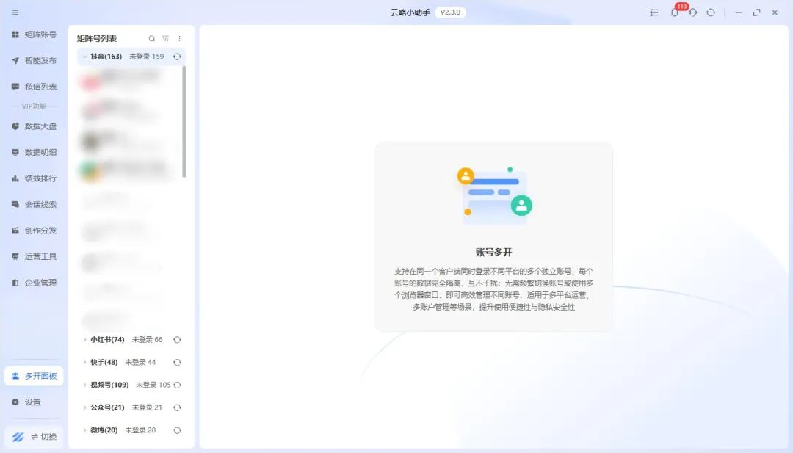Expand the 视频号(109) group
This screenshot has width=793, height=453.
point(85,385)
